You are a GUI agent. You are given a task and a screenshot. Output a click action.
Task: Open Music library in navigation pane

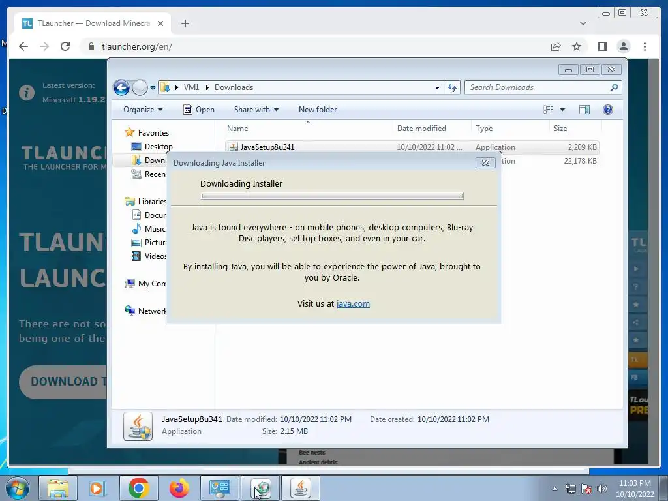pos(149,229)
